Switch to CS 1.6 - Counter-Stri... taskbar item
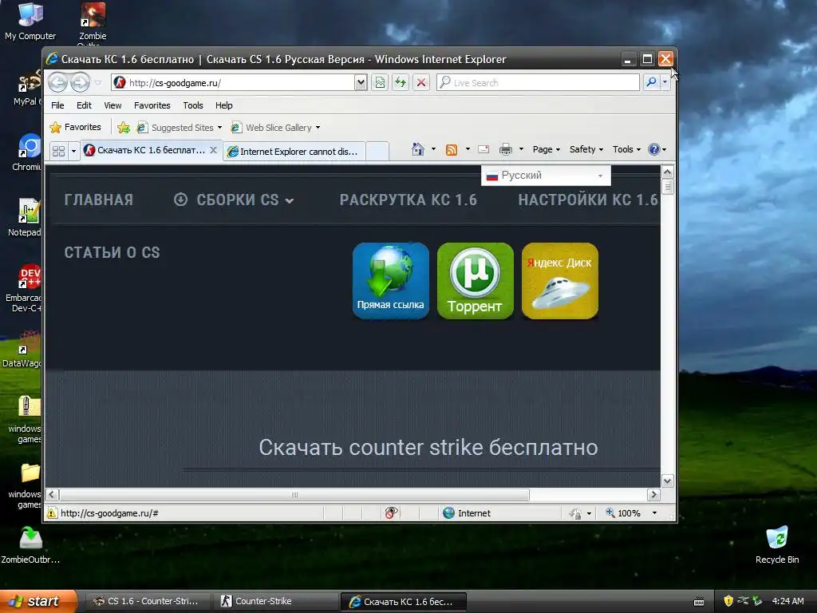817x613 pixels. pyautogui.click(x=147, y=601)
